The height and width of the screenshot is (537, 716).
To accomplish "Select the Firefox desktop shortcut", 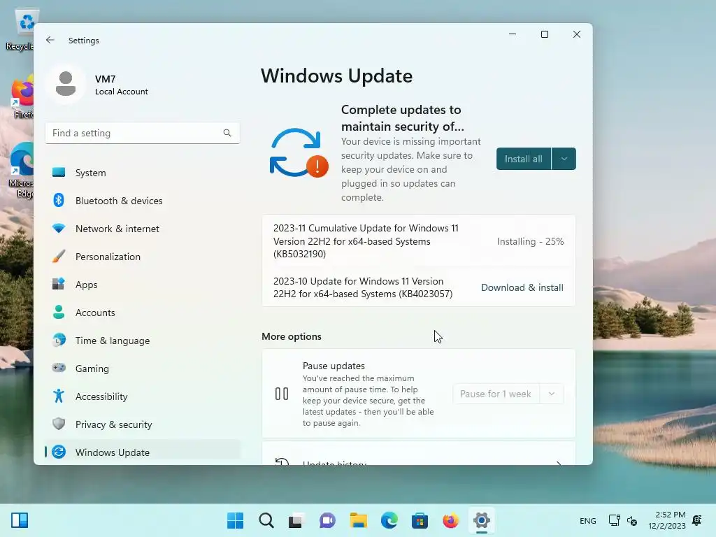I will point(22,98).
